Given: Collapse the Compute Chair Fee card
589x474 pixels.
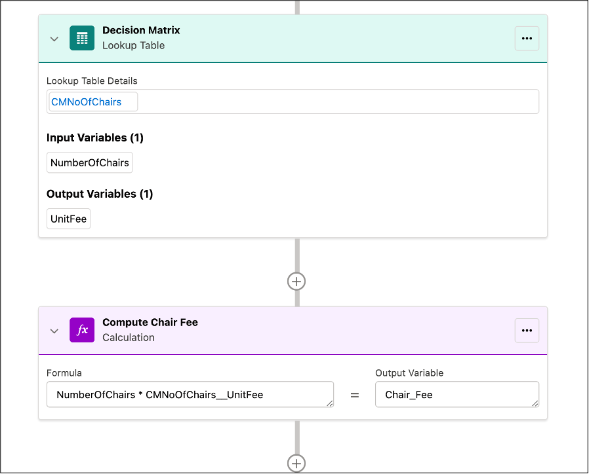Looking at the screenshot, I should pyautogui.click(x=54, y=331).
